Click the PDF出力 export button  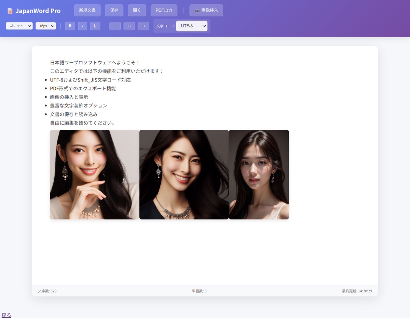[x=164, y=10]
